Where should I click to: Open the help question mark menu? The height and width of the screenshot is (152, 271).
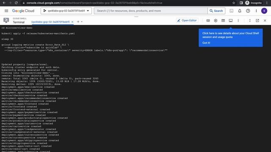click(x=248, y=11)
